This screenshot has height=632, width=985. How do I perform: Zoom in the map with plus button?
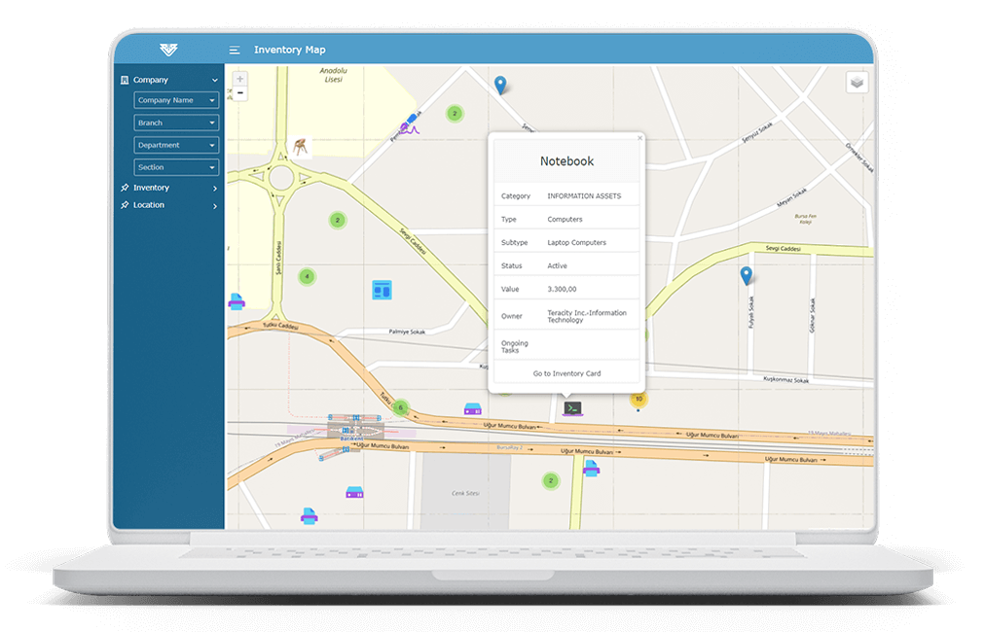point(240,79)
